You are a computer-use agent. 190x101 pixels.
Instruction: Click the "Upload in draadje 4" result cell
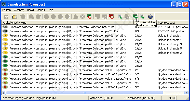point(170,40)
